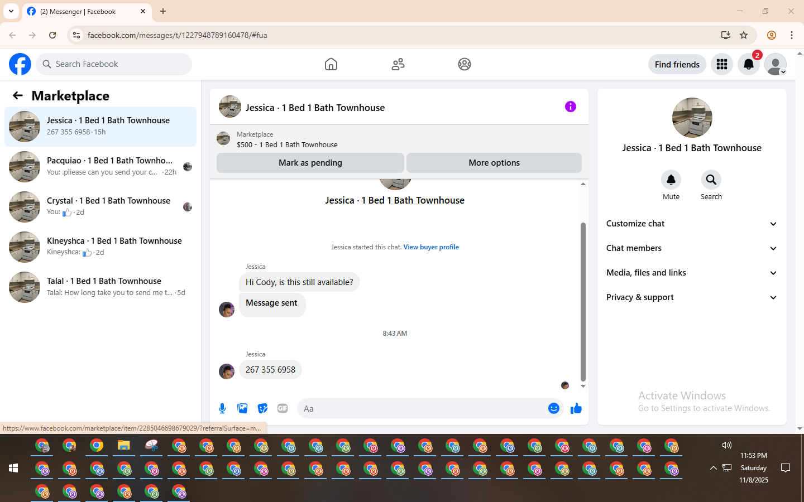Go back using the Marketplace back arrow
The image size is (804, 502).
click(18, 95)
